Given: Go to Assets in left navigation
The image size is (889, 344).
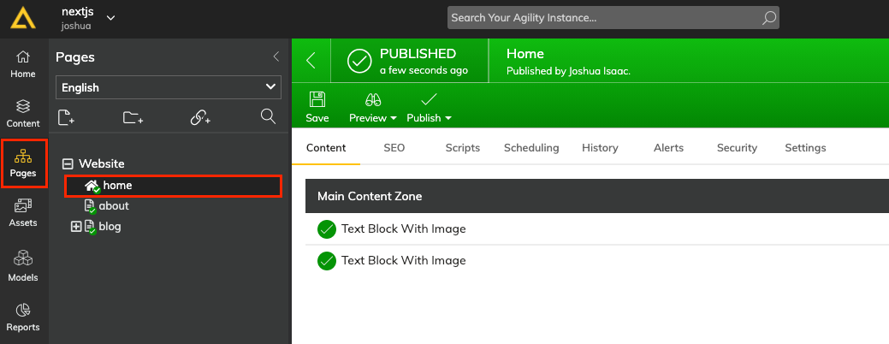Looking at the screenshot, I should point(23,212).
